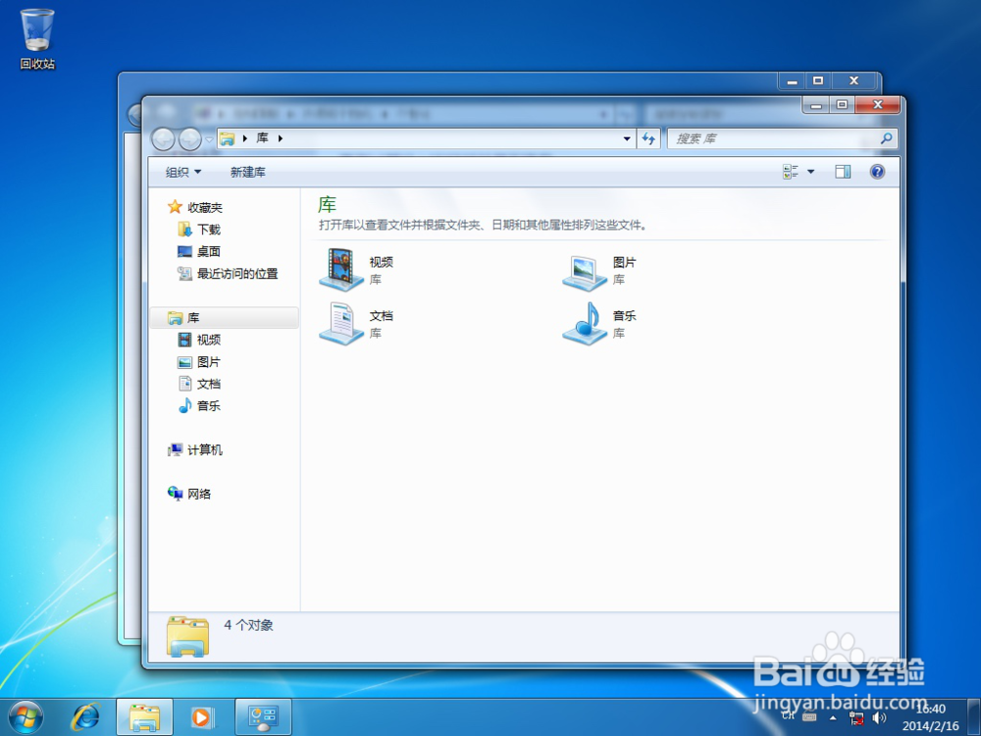Open the help question mark icon
This screenshot has height=736, width=981.
(877, 172)
